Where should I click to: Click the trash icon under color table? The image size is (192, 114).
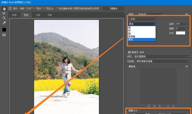click(x=174, y=106)
